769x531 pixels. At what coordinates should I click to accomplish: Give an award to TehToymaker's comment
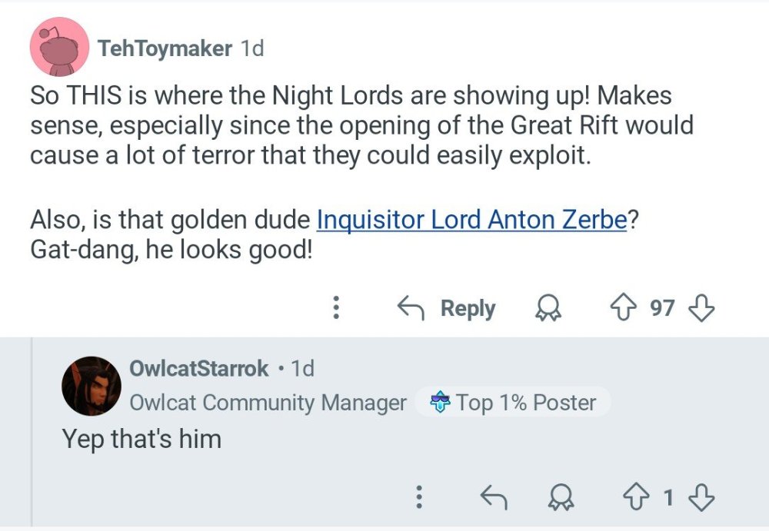(548, 308)
